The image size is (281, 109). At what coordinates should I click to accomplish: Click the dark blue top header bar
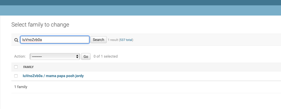140,3
